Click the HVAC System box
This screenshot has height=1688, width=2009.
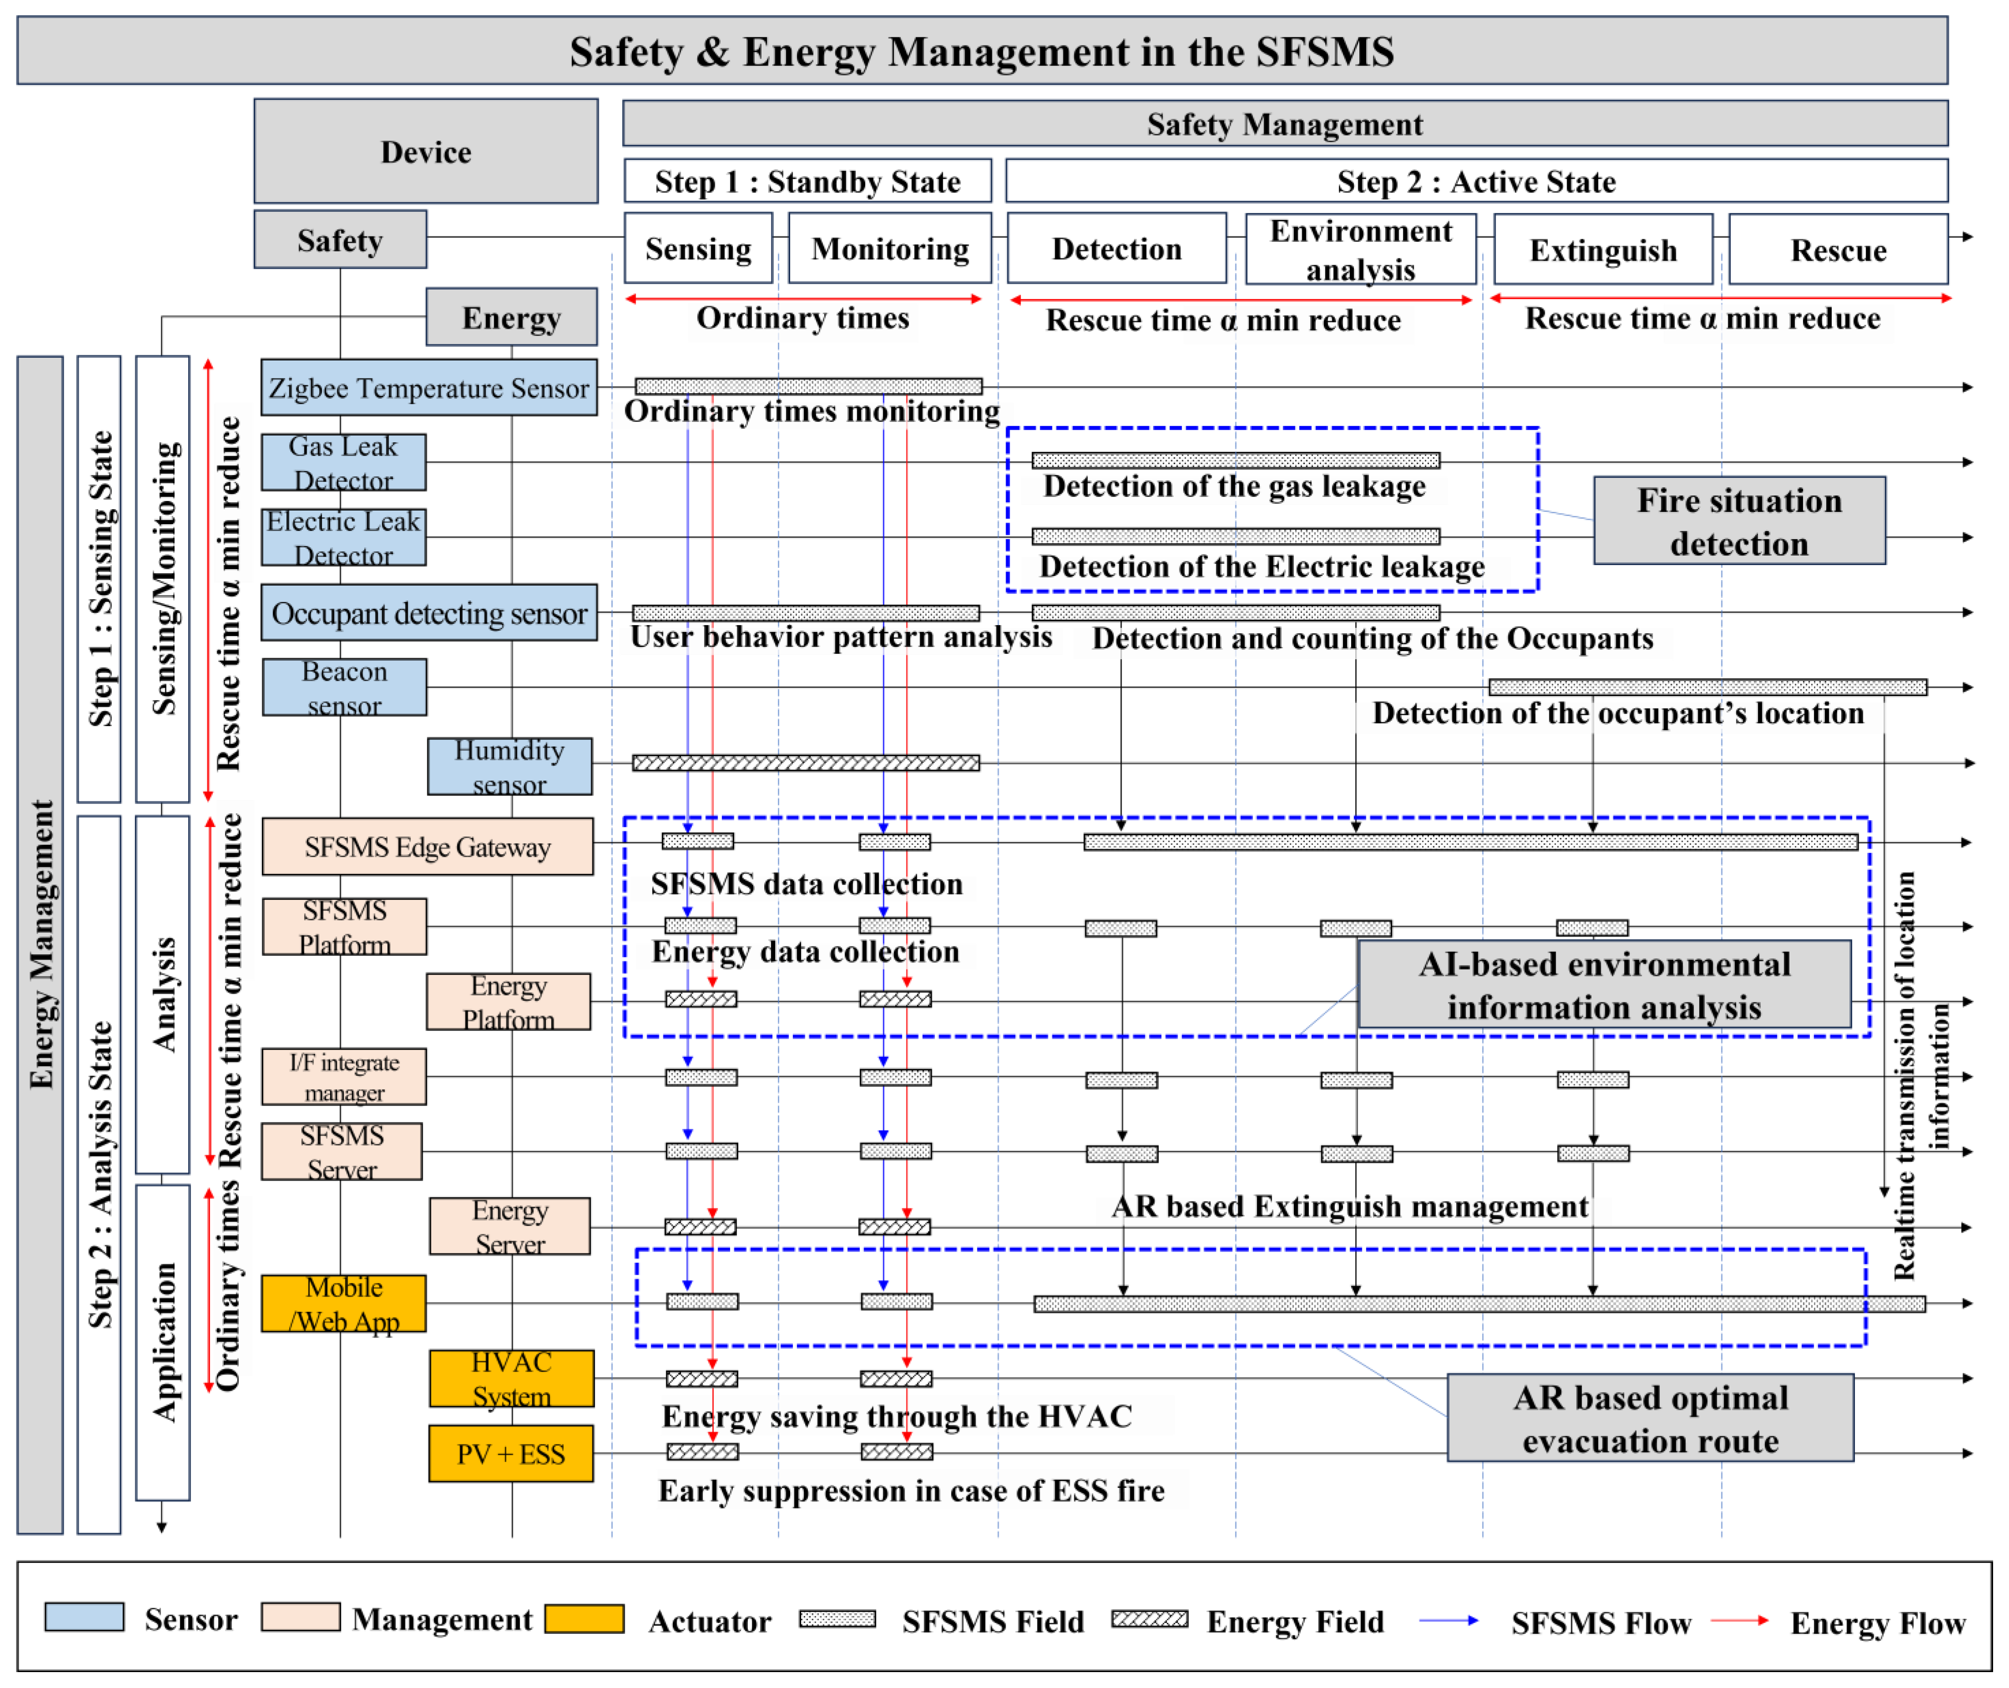[x=511, y=1378]
